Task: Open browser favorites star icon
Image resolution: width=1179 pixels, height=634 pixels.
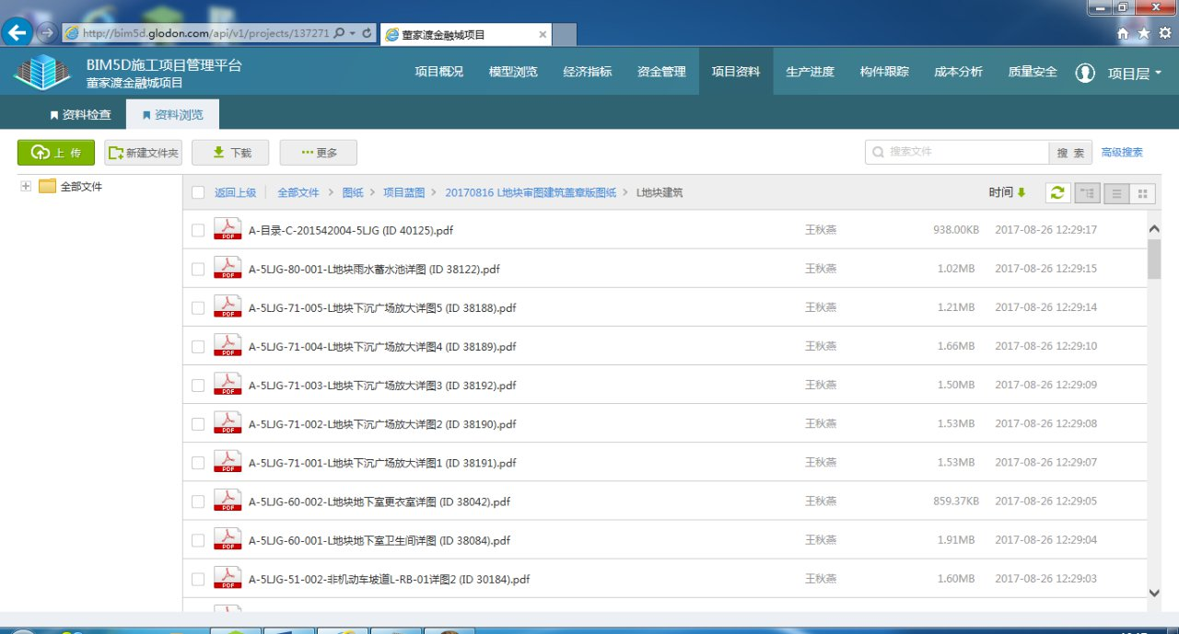Action: 1144,33
